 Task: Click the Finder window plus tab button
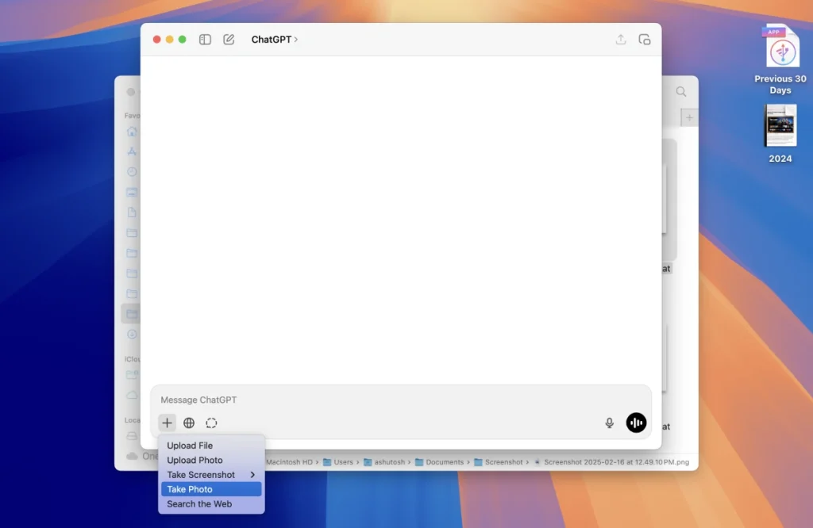click(689, 117)
